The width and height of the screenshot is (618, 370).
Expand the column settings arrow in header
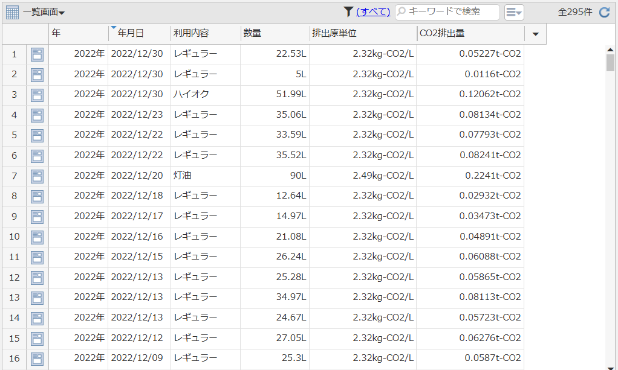click(x=535, y=34)
